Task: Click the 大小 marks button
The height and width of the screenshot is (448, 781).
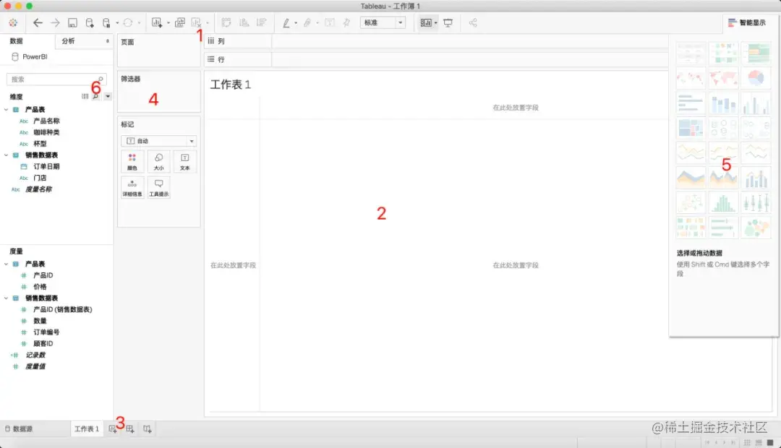Action: coord(158,161)
